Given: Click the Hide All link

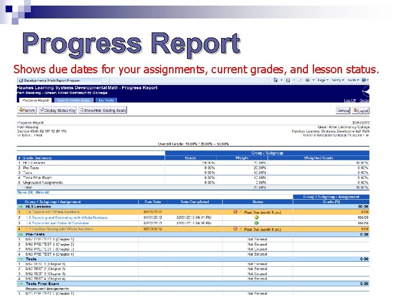Looking at the screenshot, I should coord(43,192).
